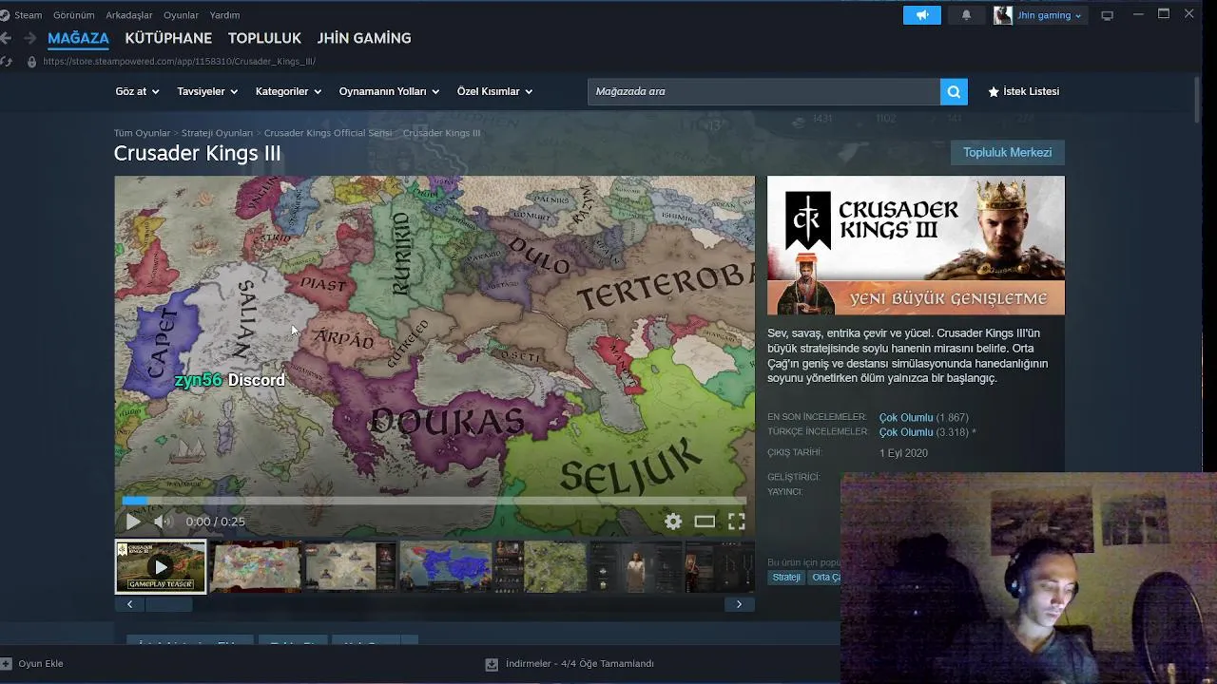This screenshot has width=1217, height=684.
Task: Seek along the video progress bar
Action: coord(435,500)
